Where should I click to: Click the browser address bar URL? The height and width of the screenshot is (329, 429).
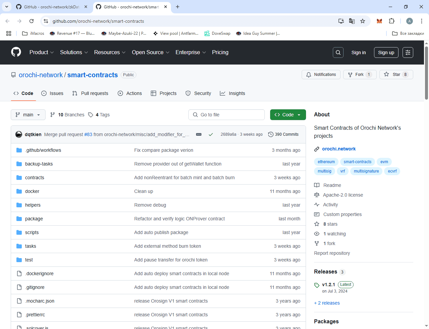98,21
